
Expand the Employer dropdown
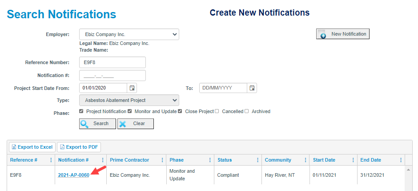129,34
